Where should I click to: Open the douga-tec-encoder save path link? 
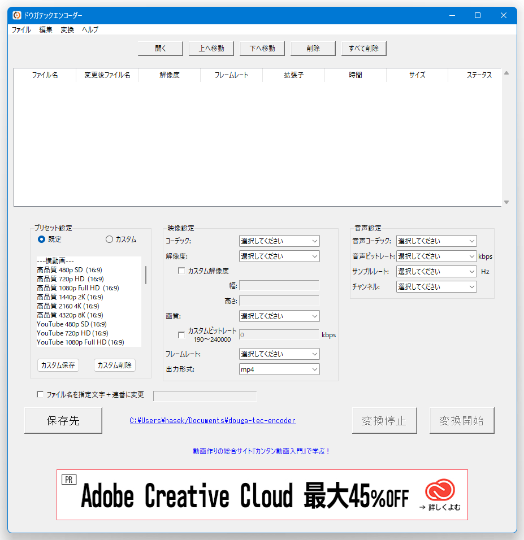213,420
